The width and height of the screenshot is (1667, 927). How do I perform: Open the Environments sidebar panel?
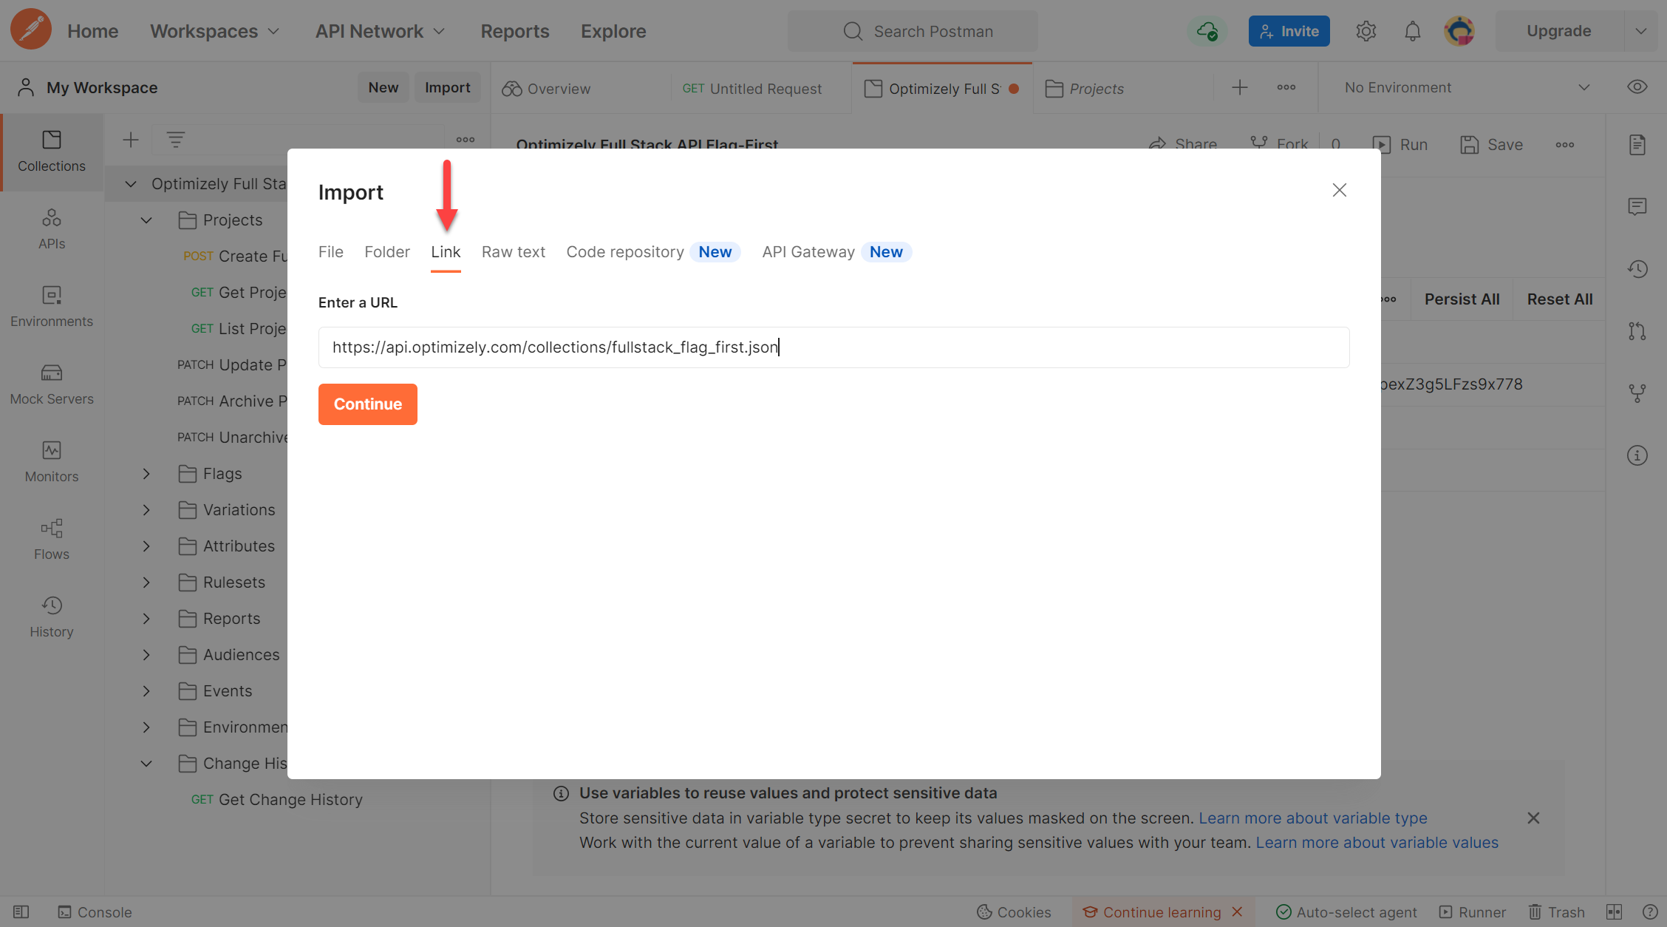point(52,308)
